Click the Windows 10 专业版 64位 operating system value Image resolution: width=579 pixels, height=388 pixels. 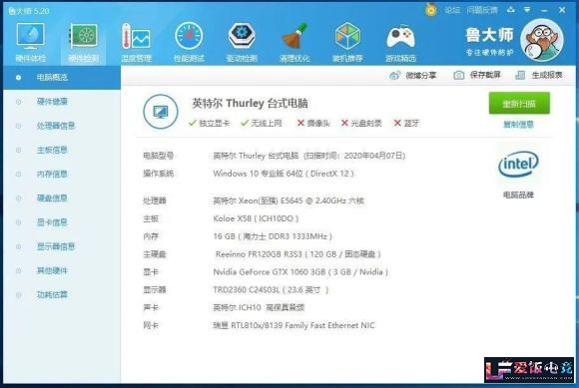(x=284, y=174)
